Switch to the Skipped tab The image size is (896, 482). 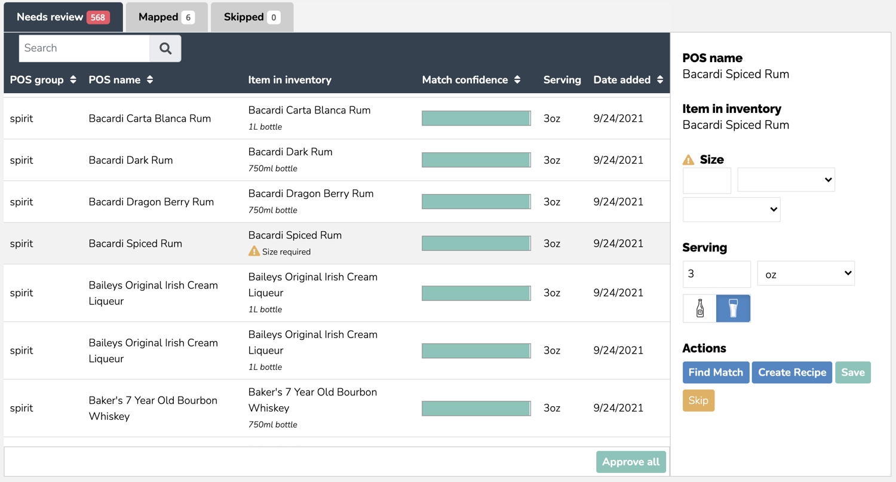[x=251, y=17]
